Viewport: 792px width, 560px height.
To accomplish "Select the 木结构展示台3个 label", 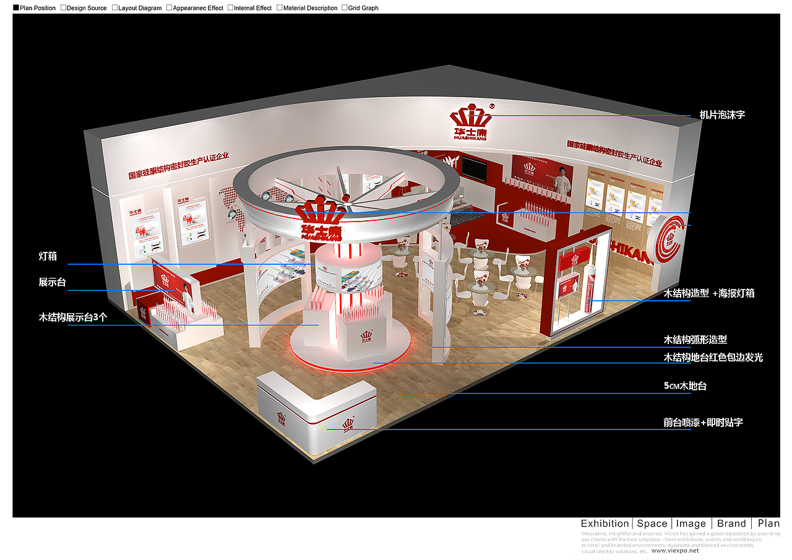I will (x=73, y=317).
